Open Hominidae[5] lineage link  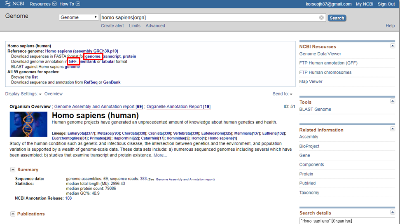click(178, 138)
